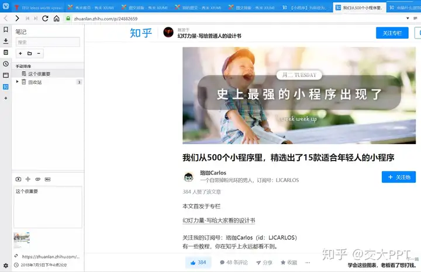Switch to the second tab, a 秀米 XIUMI tab
Screen dimensions: 421x272
pos(92,8)
